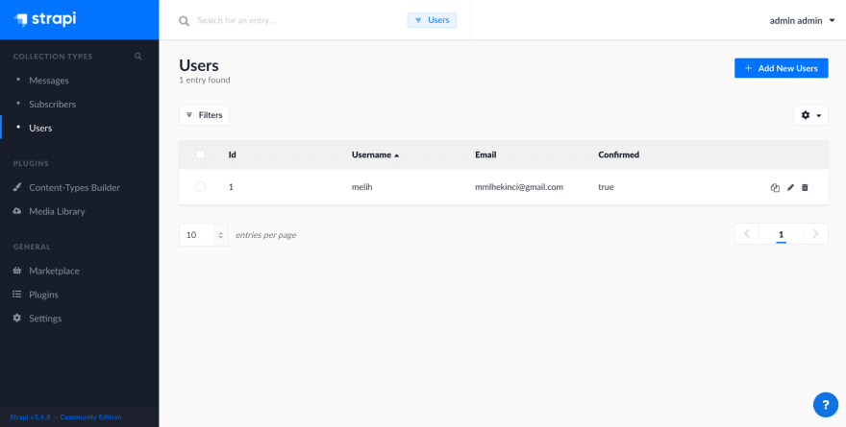Search collection types with sidebar magnifier

[x=138, y=56]
